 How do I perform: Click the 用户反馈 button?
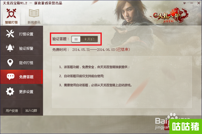coord(12,111)
